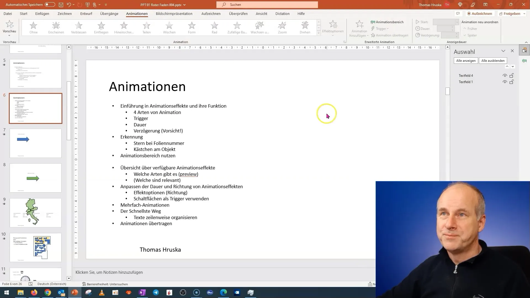Select slide 7 thumbnail in panel

tap(35, 142)
